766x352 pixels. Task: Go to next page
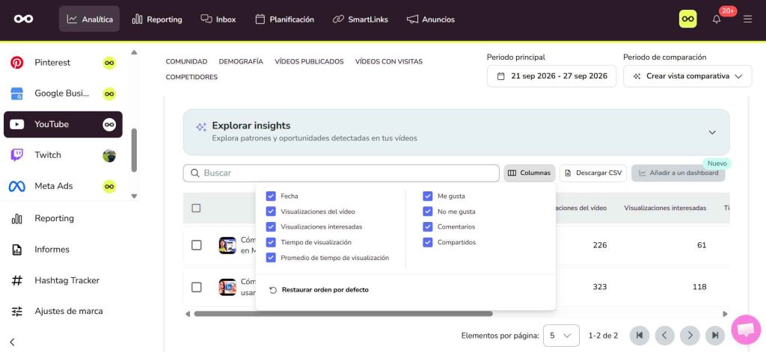[690, 336]
